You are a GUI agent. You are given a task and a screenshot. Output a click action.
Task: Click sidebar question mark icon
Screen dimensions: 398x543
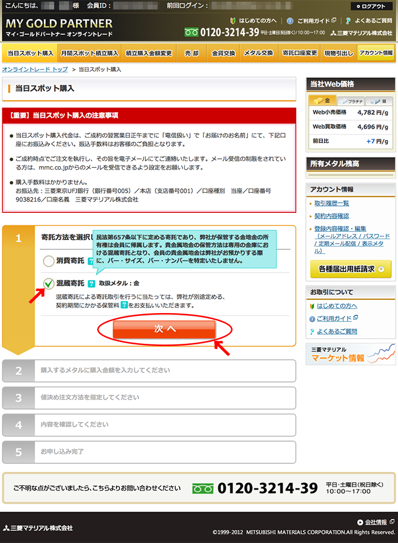[312, 332]
